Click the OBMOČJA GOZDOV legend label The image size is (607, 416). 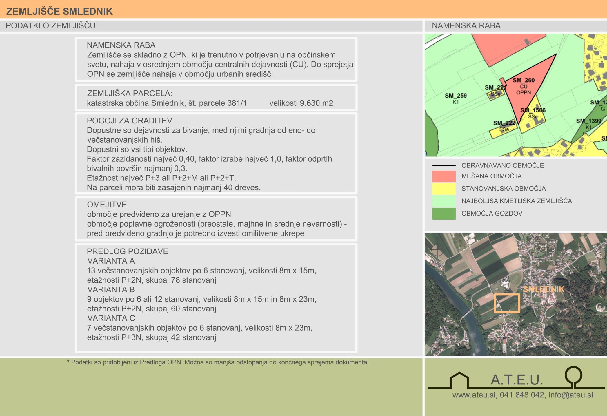click(492, 214)
